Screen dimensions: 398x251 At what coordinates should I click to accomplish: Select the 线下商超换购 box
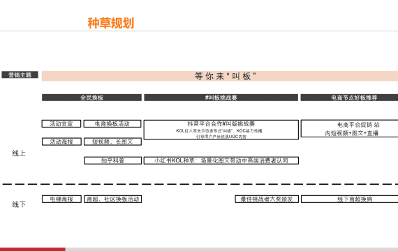tap(350, 199)
